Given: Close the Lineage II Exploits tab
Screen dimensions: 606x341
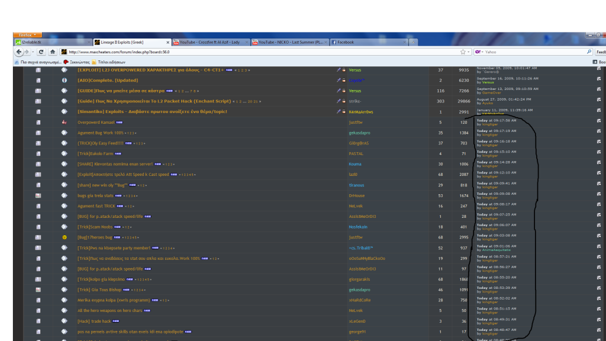Looking at the screenshot, I should (x=168, y=43).
